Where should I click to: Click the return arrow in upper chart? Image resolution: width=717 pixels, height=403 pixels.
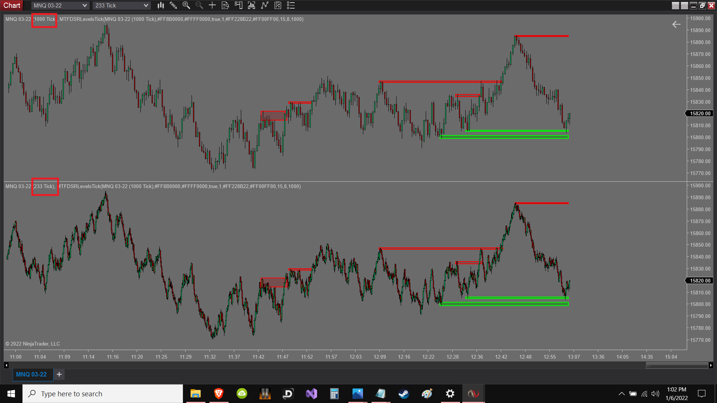tap(676, 25)
